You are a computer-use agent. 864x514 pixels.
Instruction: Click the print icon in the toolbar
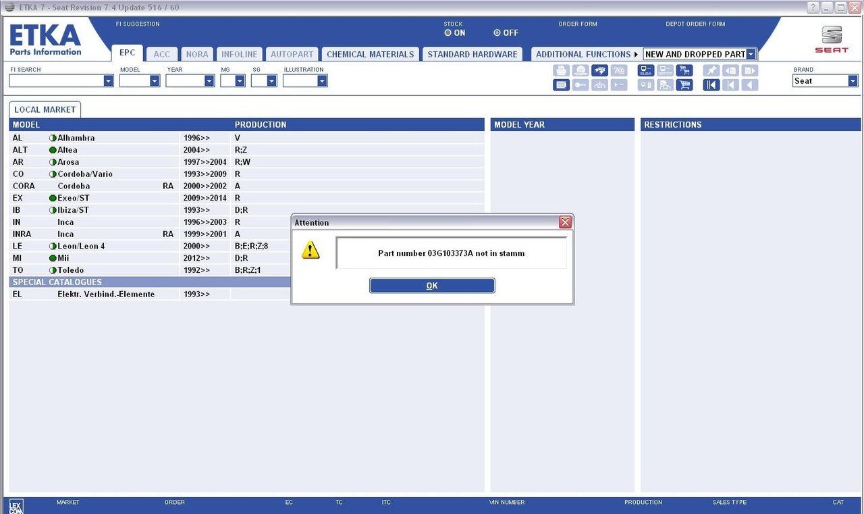pyautogui.click(x=561, y=70)
